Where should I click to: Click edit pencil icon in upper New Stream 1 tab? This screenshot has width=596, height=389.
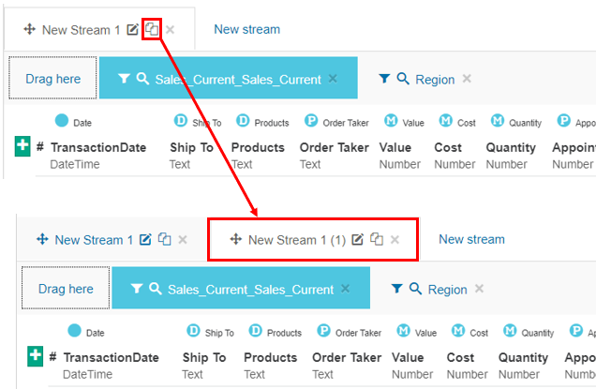pyautogui.click(x=133, y=30)
